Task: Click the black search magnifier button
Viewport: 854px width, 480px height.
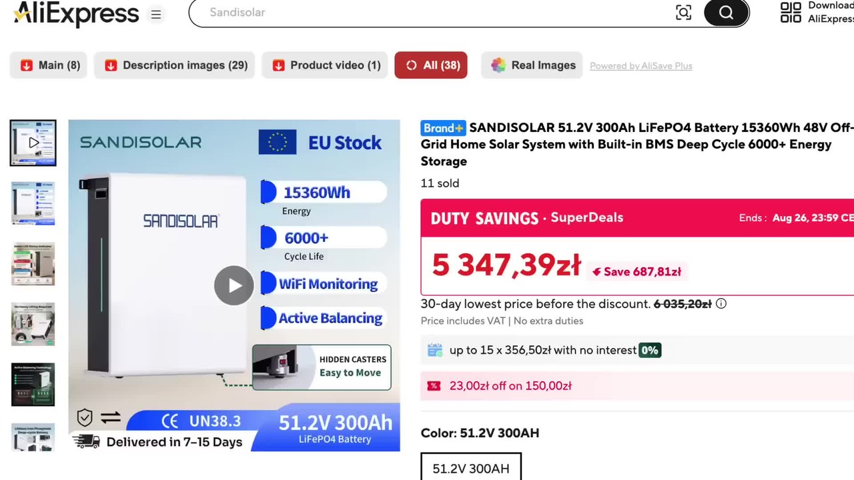Action: [x=727, y=13]
